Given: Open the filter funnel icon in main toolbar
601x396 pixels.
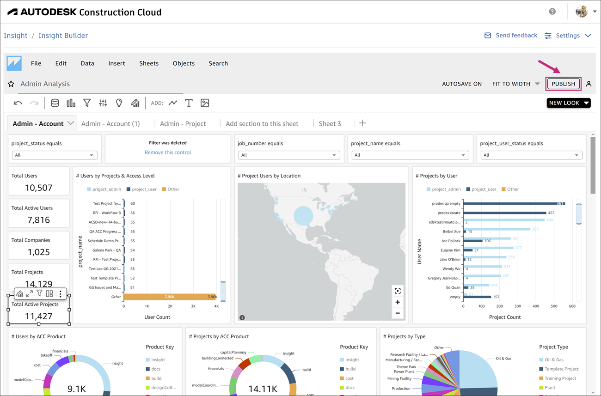Looking at the screenshot, I should pyautogui.click(x=87, y=103).
